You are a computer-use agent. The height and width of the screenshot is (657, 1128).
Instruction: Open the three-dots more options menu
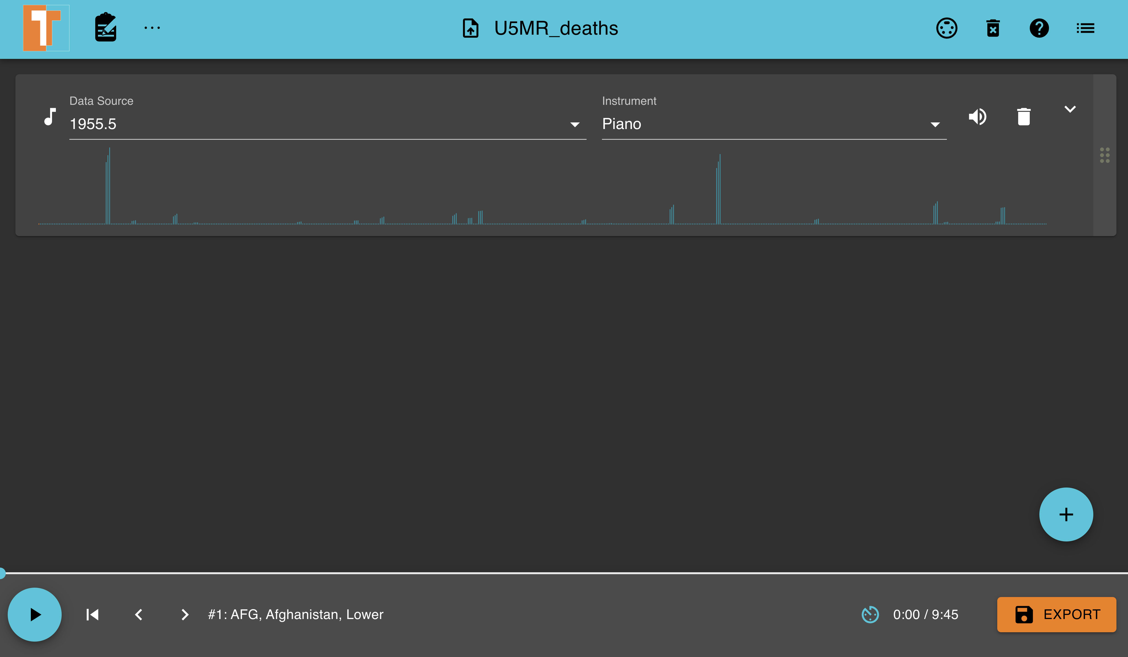click(152, 28)
